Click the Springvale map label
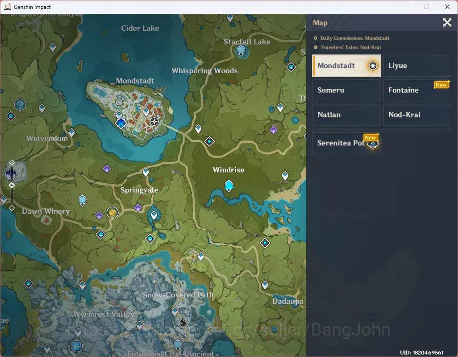The height and width of the screenshot is (357, 458). point(139,190)
